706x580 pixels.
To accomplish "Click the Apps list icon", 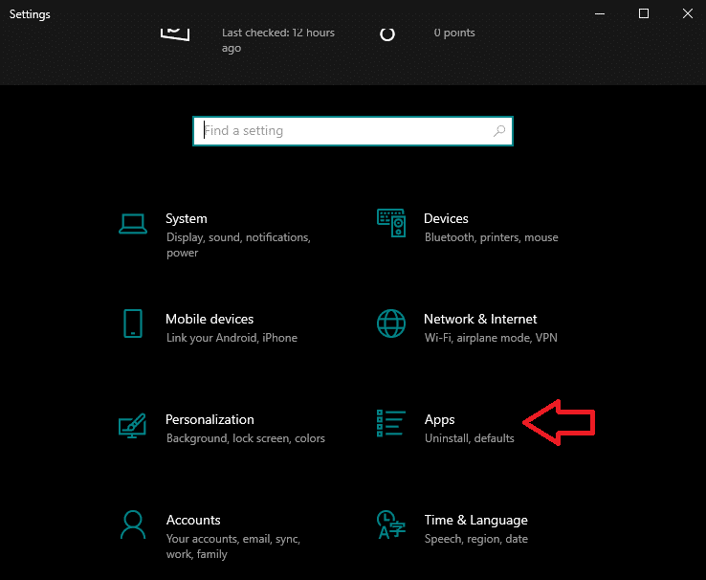I will 391,424.
